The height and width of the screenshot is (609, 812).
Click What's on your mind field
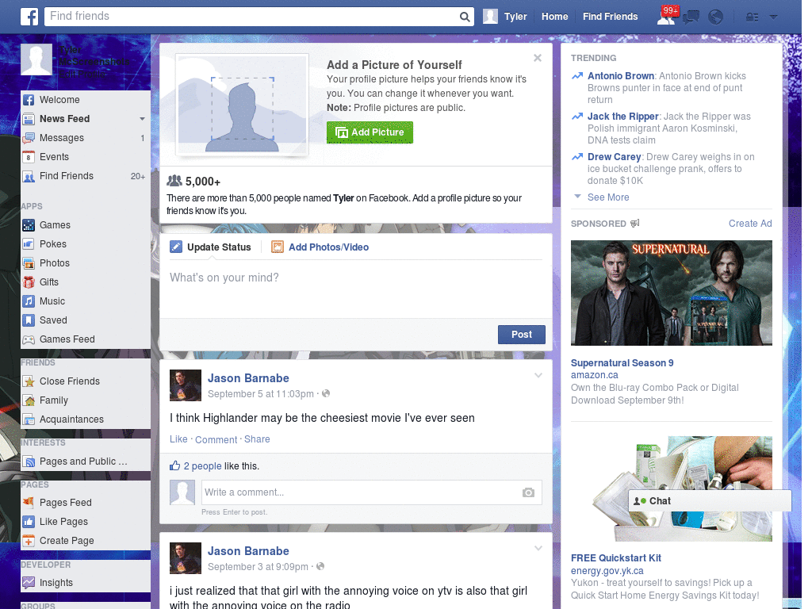pyautogui.click(x=356, y=289)
